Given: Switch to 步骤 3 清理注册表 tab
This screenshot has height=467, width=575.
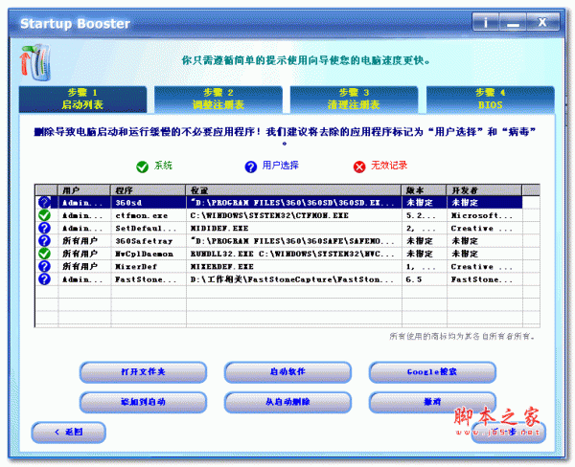Looking at the screenshot, I should coord(354,99).
